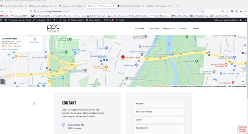Open the Microsoft Advertising bookmark
Viewport: 248px width, 134px height.
180,16
